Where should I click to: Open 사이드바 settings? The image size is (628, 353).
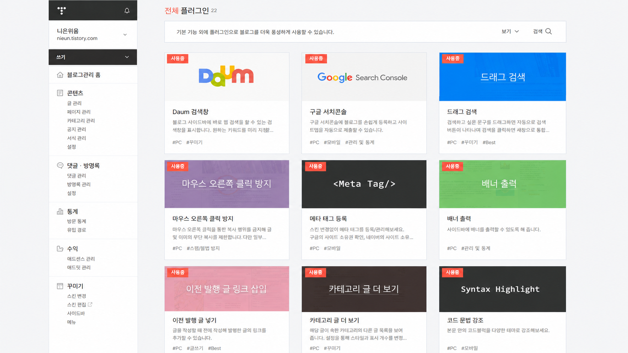pyautogui.click(x=76, y=313)
